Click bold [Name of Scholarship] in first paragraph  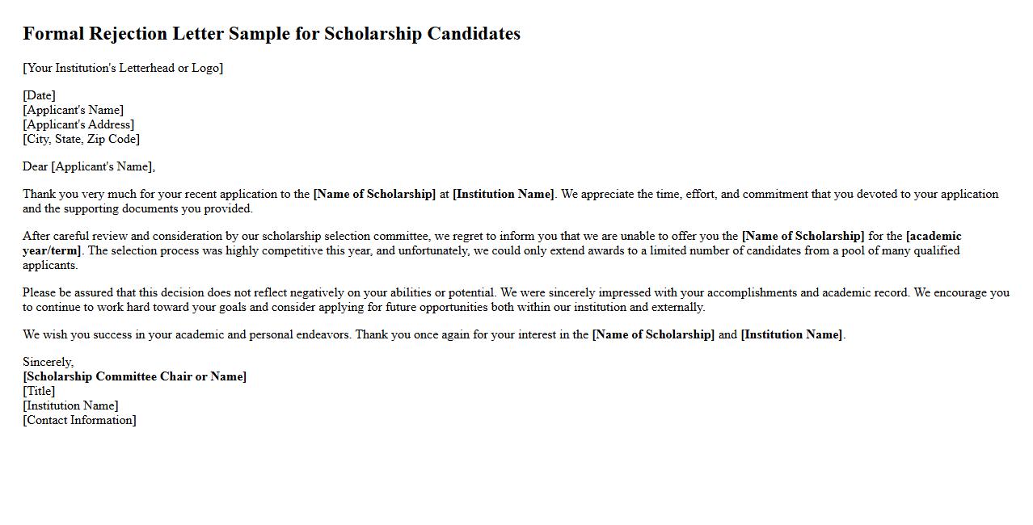[x=374, y=194]
